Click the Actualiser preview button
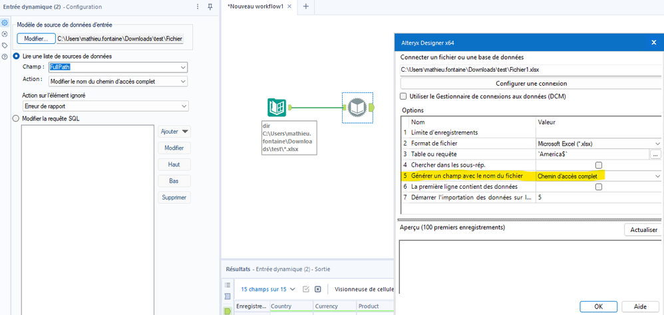The height and width of the screenshot is (315, 664). click(643, 230)
